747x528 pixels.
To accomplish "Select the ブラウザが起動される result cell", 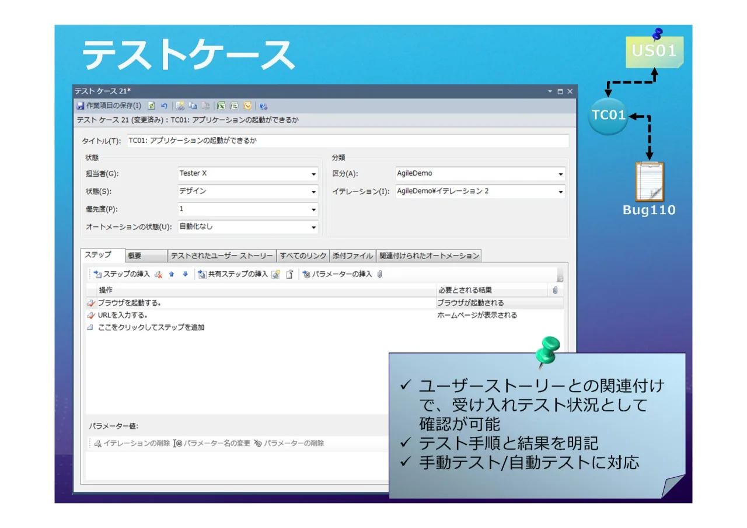I will 500,303.
